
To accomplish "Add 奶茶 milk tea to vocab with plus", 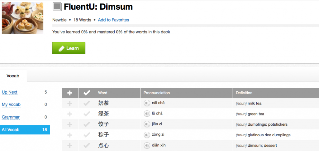I will 70,103.
